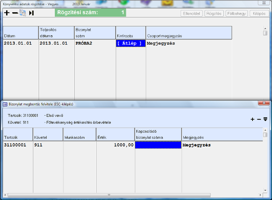Select the [ Átlép ] Kontírozás cell

pyautogui.click(x=131, y=43)
